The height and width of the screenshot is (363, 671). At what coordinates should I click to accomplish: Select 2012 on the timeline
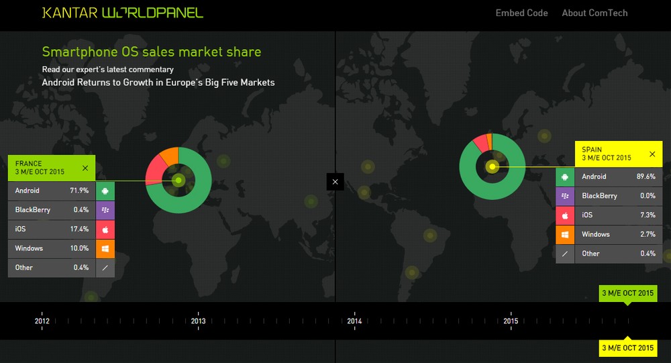42,321
